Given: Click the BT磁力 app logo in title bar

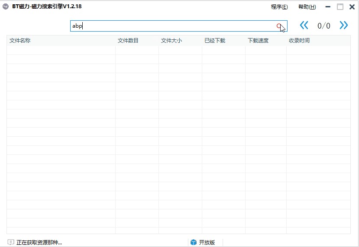Looking at the screenshot, I should (x=5, y=6).
